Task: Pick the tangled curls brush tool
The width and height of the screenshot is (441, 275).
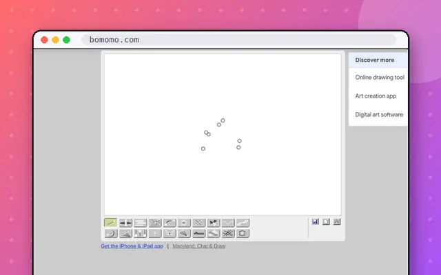Action: tap(155, 223)
